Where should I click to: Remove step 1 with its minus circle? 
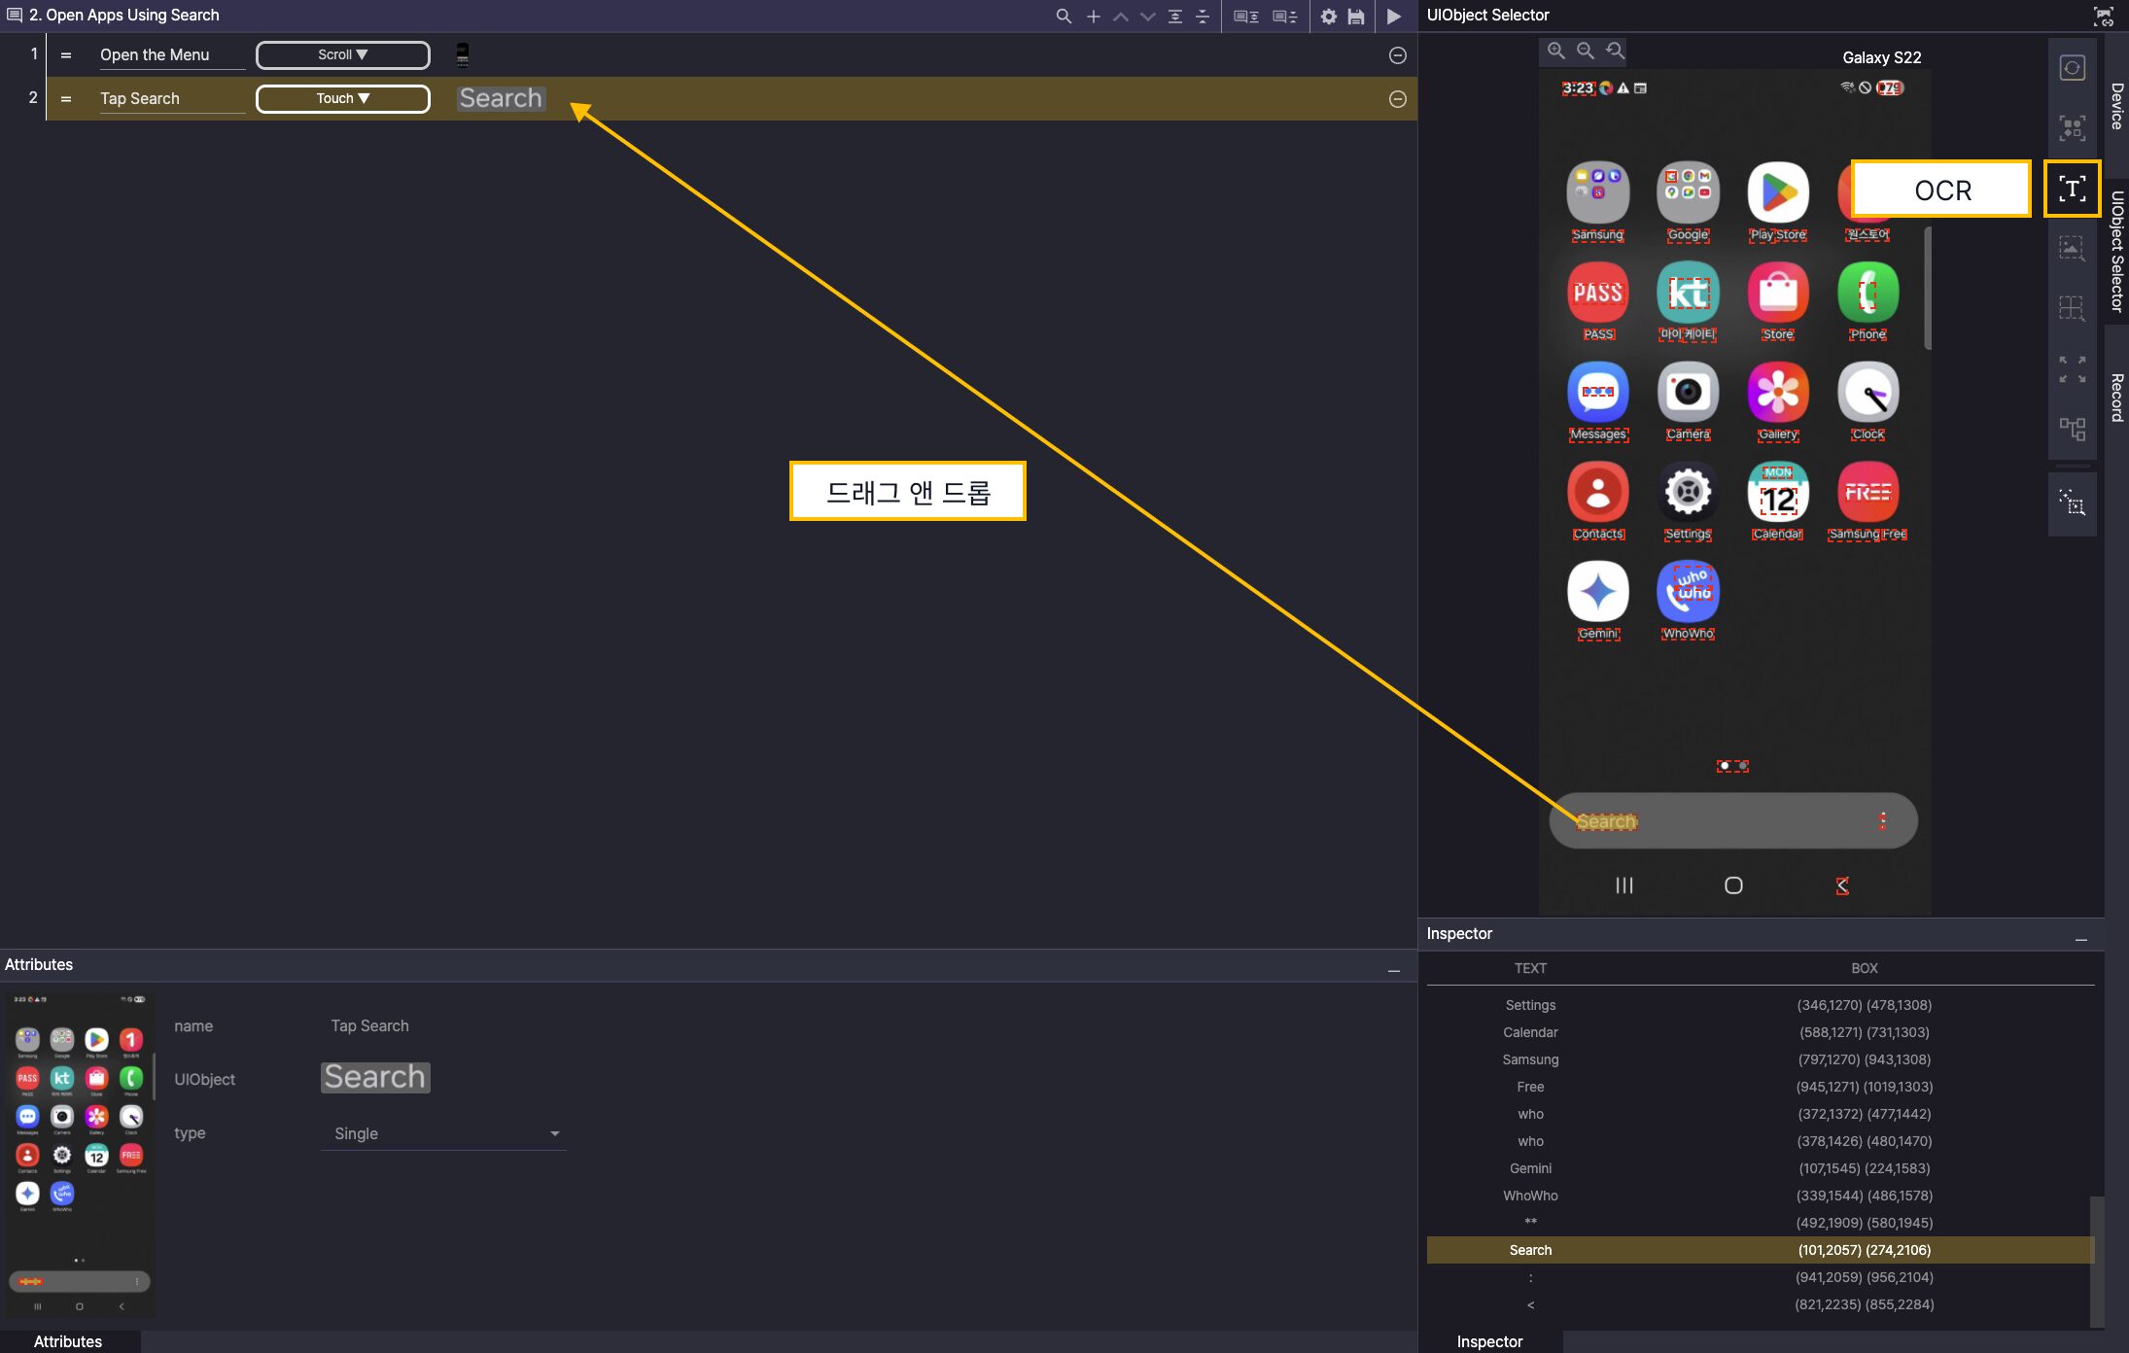tap(1397, 55)
